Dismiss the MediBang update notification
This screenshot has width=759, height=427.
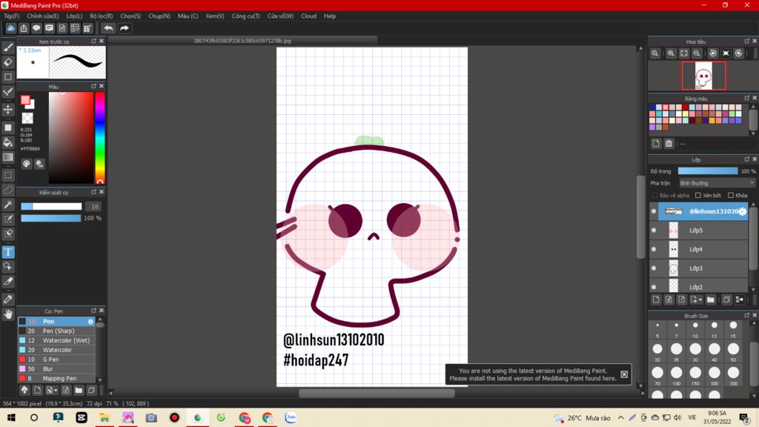(624, 374)
